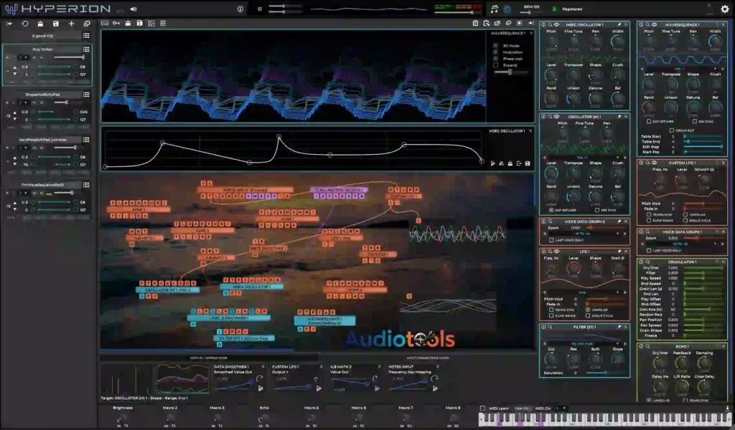Click the grid icon in the top toolbar

163,24
